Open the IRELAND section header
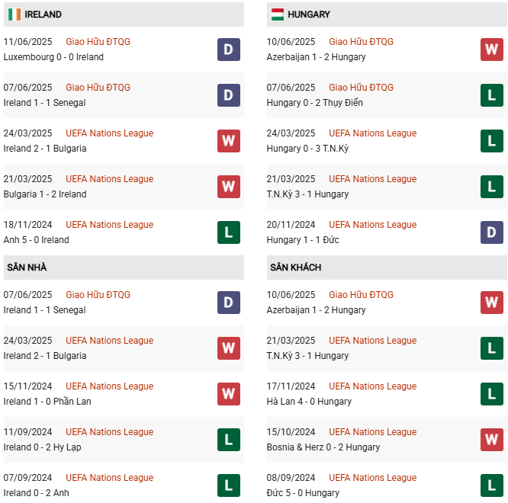Image resolution: width=508 pixels, height=503 pixels. pyautogui.click(x=43, y=14)
